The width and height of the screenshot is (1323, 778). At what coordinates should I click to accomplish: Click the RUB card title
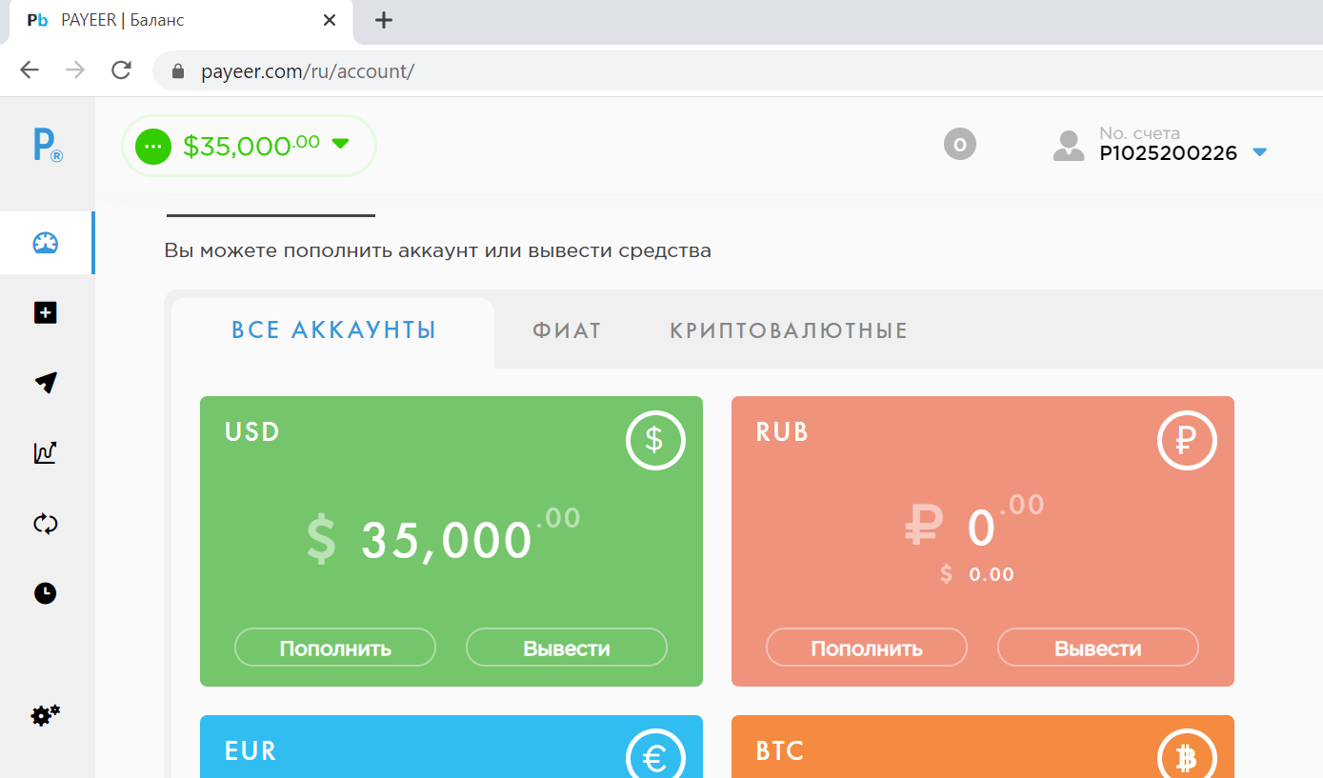click(x=782, y=432)
